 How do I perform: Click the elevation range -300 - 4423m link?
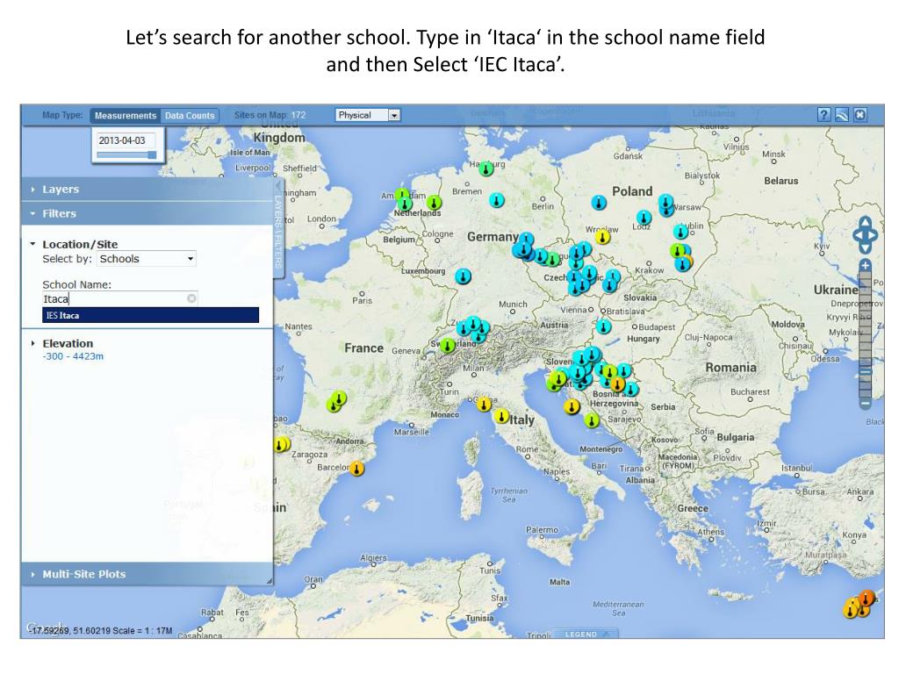(x=73, y=356)
